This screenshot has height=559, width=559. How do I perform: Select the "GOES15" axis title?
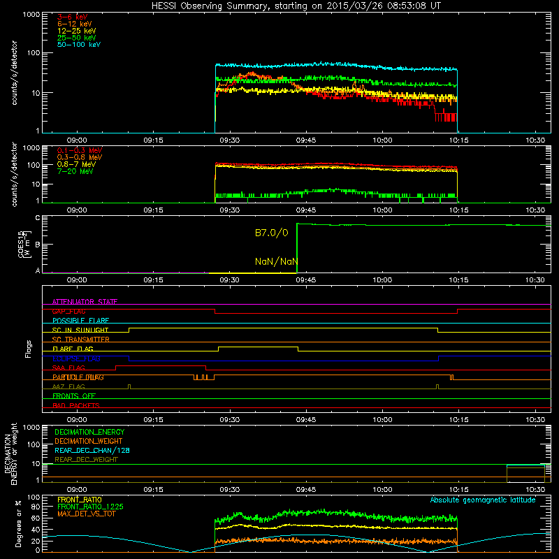(21, 244)
